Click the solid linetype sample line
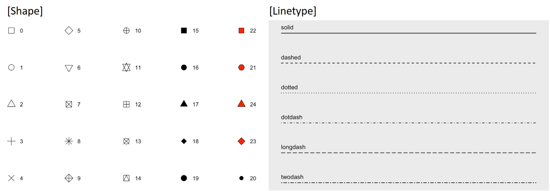This screenshot has height=191, width=550. pos(408,33)
